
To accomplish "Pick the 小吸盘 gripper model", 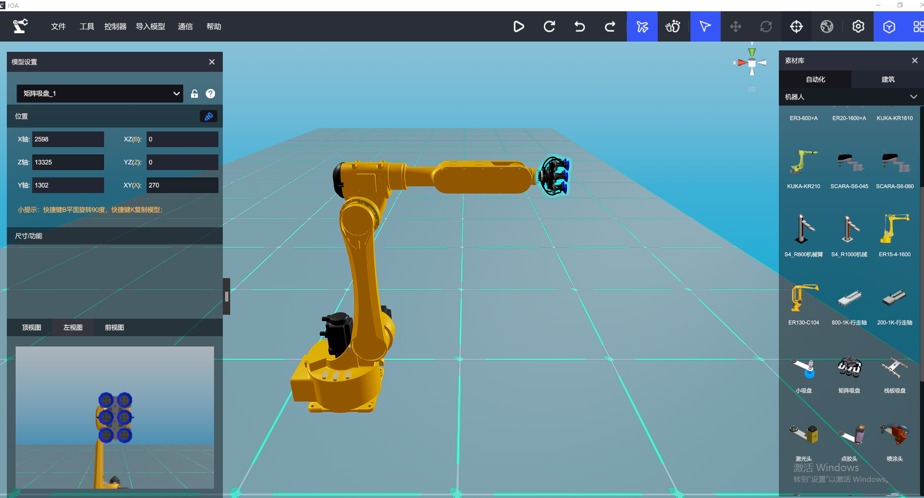I will (803, 374).
